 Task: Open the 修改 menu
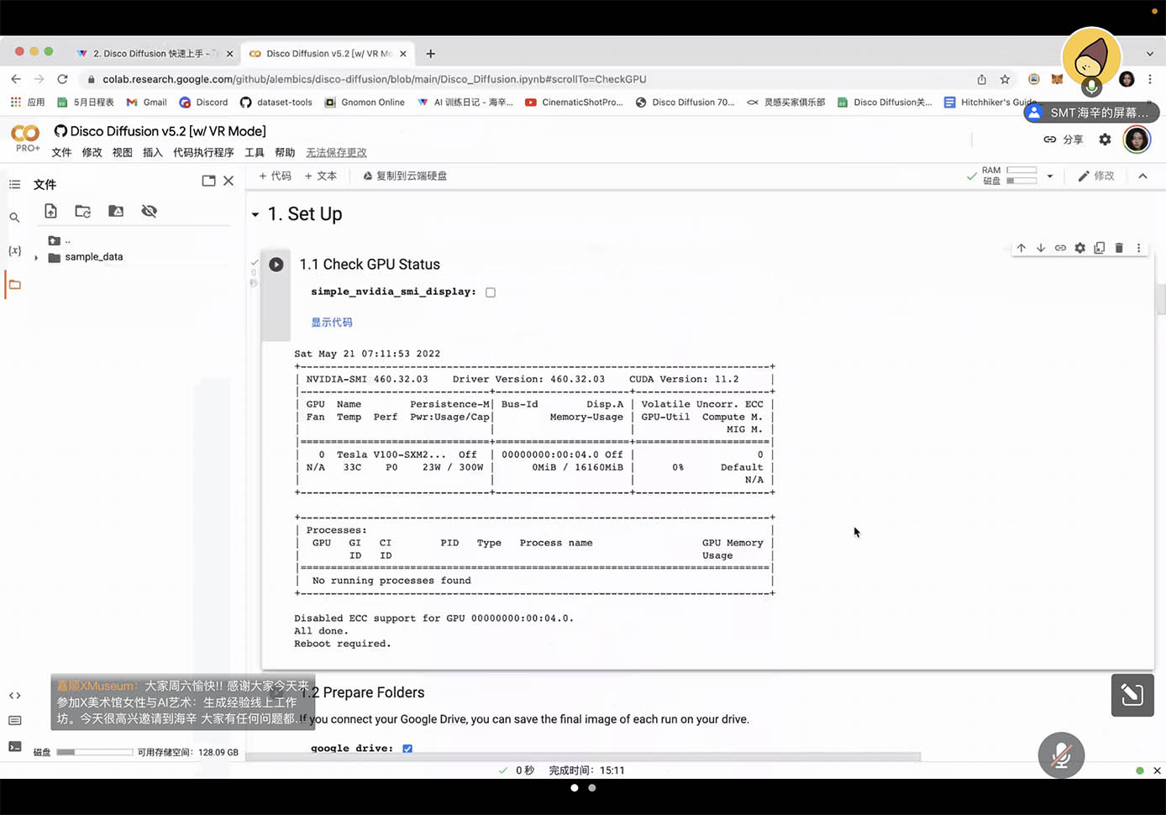coord(92,153)
